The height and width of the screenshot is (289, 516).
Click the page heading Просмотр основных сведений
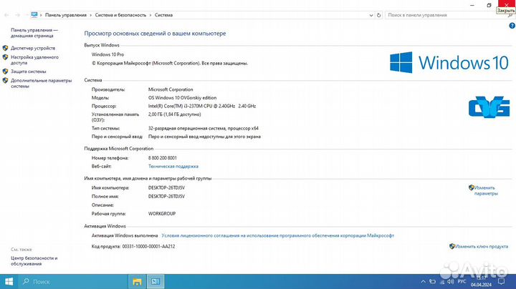155,34
